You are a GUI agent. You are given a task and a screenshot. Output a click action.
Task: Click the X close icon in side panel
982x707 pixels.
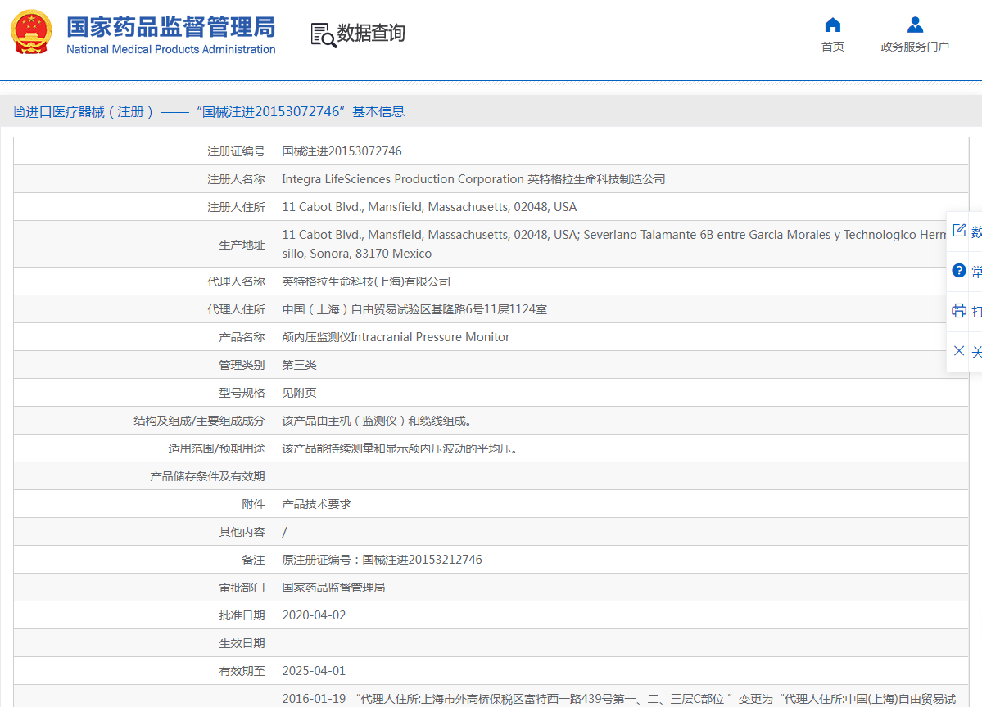(x=959, y=350)
